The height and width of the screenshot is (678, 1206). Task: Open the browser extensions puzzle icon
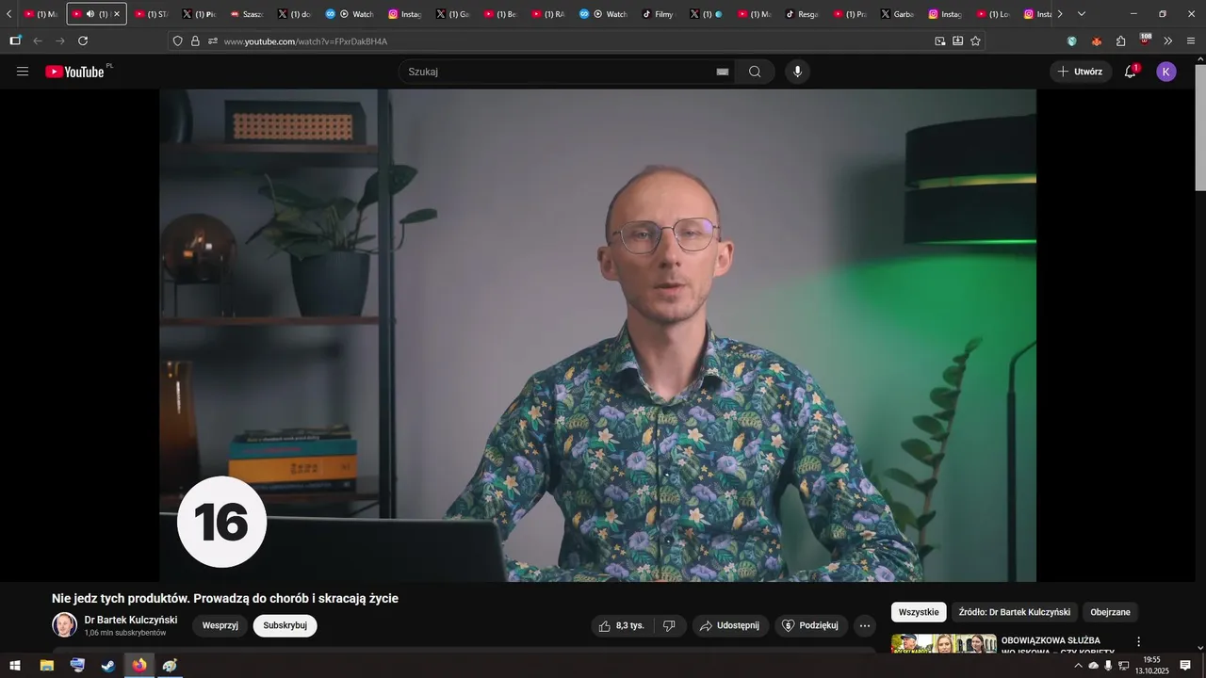pos(1120,40)
